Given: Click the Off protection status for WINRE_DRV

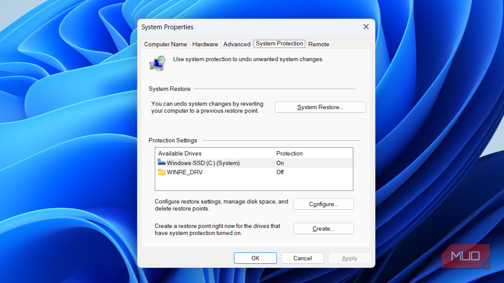Looking at the screenshot, I should click(280, 173).
